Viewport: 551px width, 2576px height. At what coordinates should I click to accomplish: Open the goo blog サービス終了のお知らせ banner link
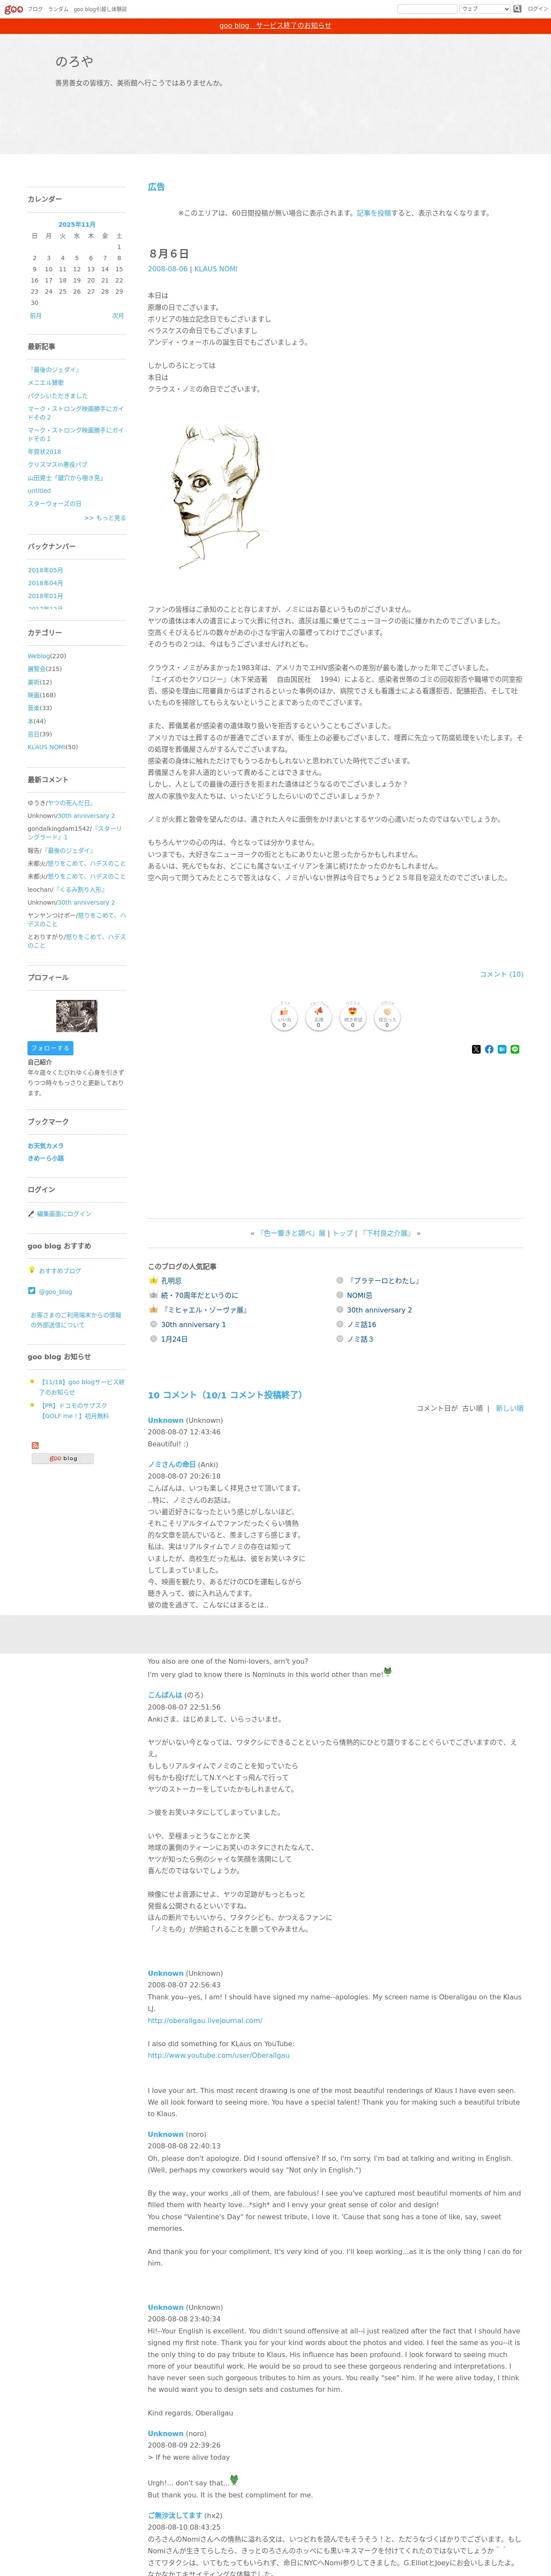pyautogui.click(x=275, y=26)
